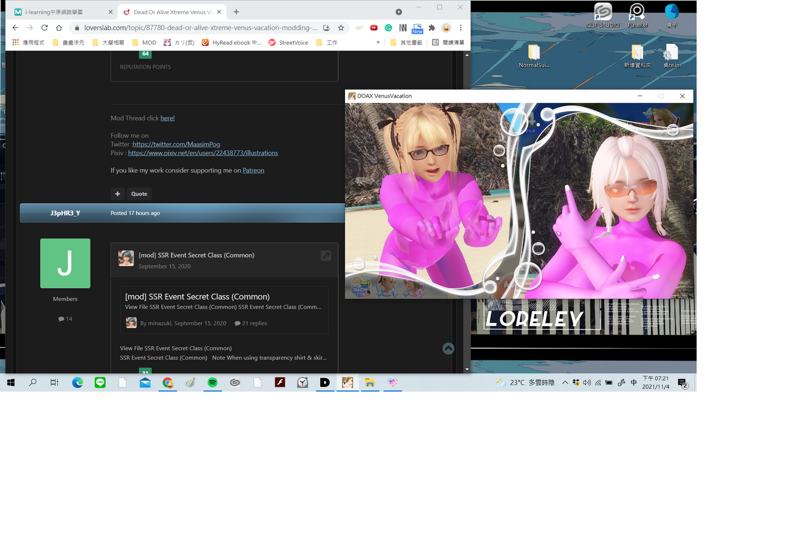Image resolution: width=804 pixels, height=546 pixels.
Task: Click the loverslab.com address bar
Action: click(201, 28)
